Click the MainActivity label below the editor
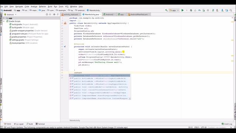This screenshot has height=133, width=236. [75, 120]
